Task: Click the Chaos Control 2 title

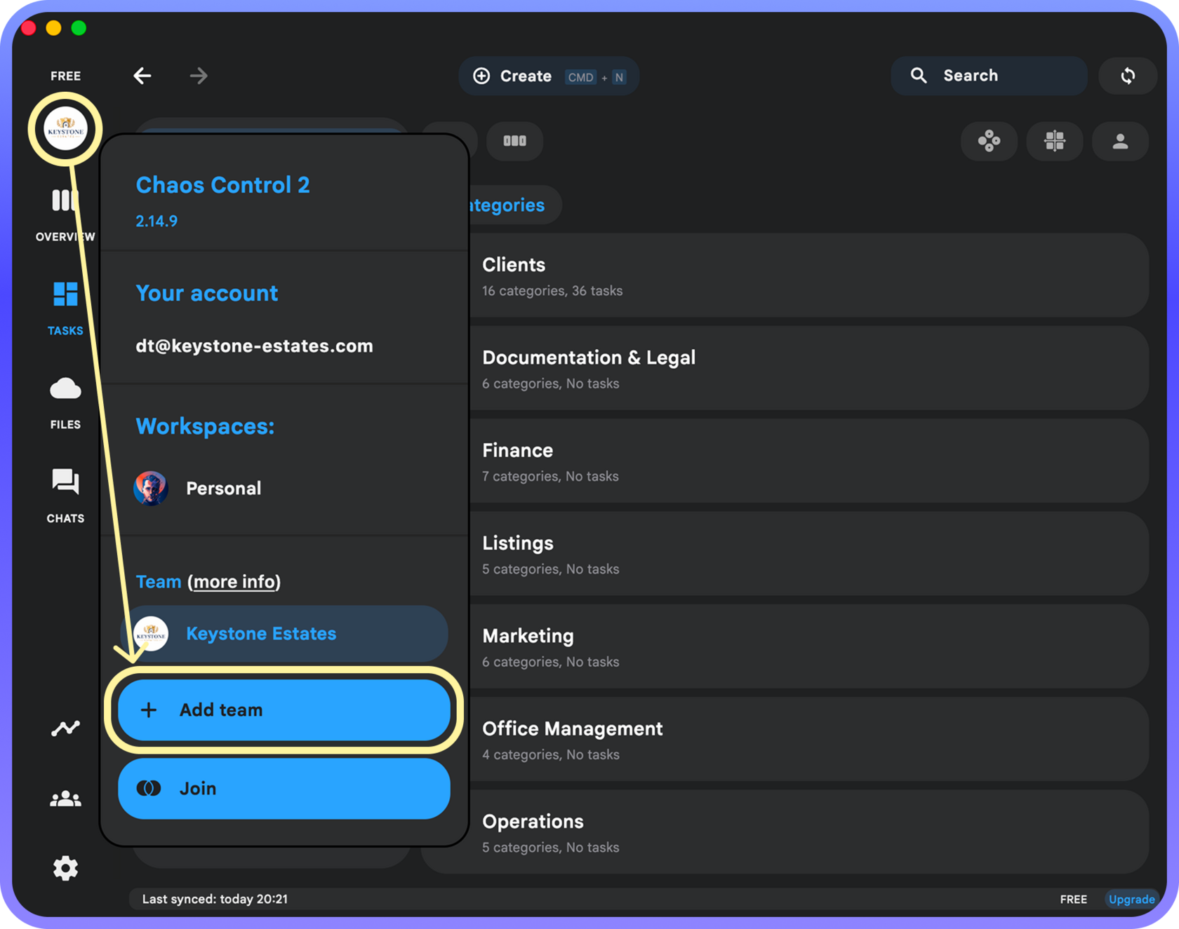Action: coord(222,184)
